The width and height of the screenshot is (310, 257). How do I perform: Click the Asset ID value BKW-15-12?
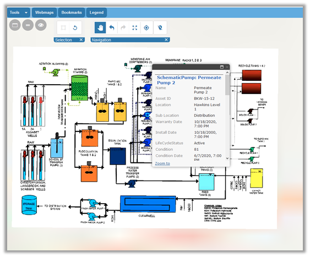pos(204,99)
